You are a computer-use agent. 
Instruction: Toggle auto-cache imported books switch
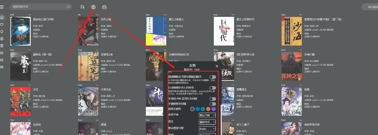(212, 88)
